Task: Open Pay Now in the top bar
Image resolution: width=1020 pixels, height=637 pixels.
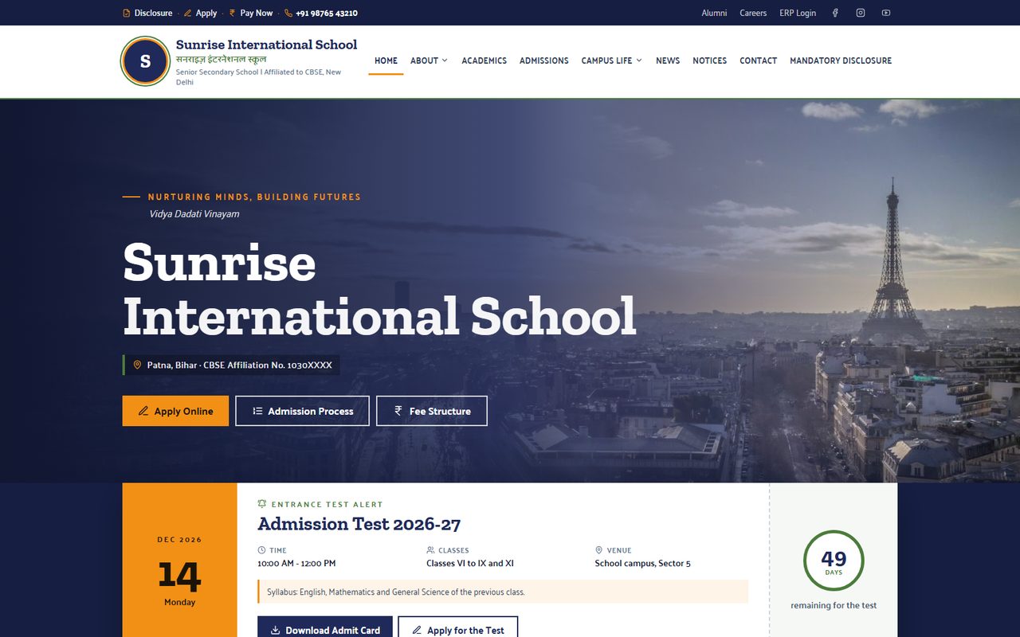Action: tap(250, 13)
